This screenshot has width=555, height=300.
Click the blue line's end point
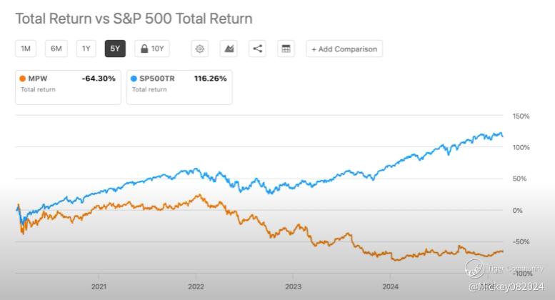[x=503, y=136]
